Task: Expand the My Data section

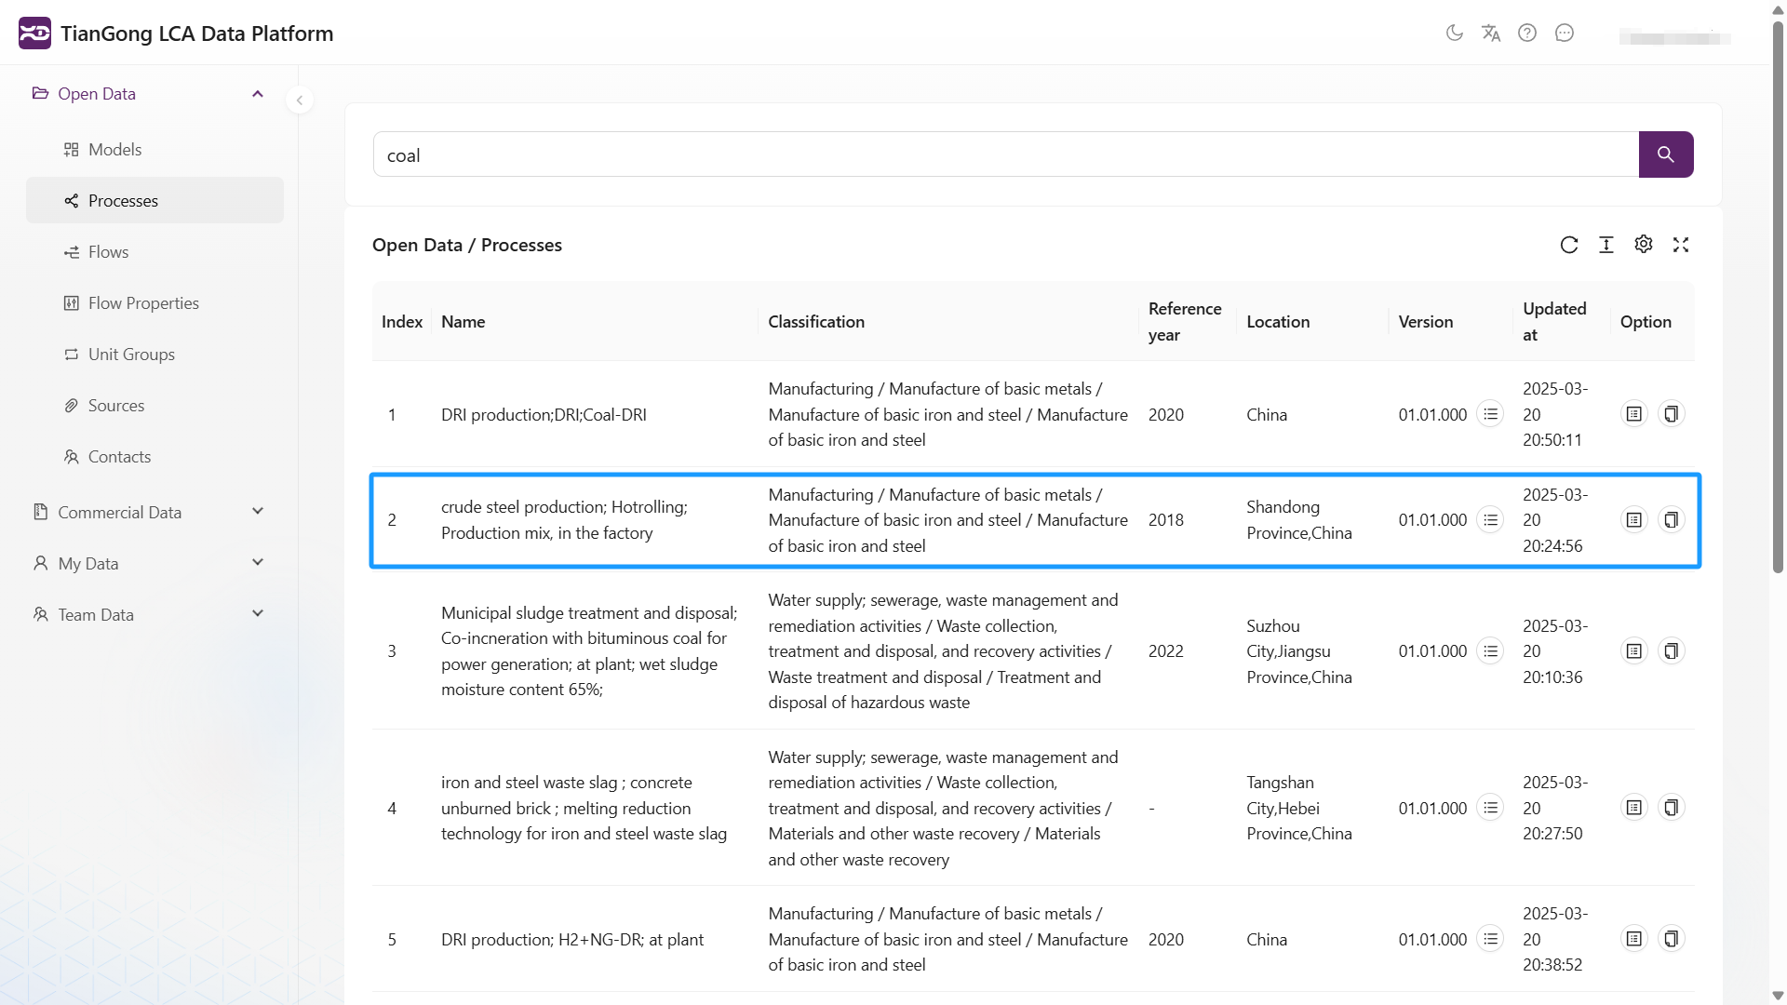Action: [x=258, y=562]
